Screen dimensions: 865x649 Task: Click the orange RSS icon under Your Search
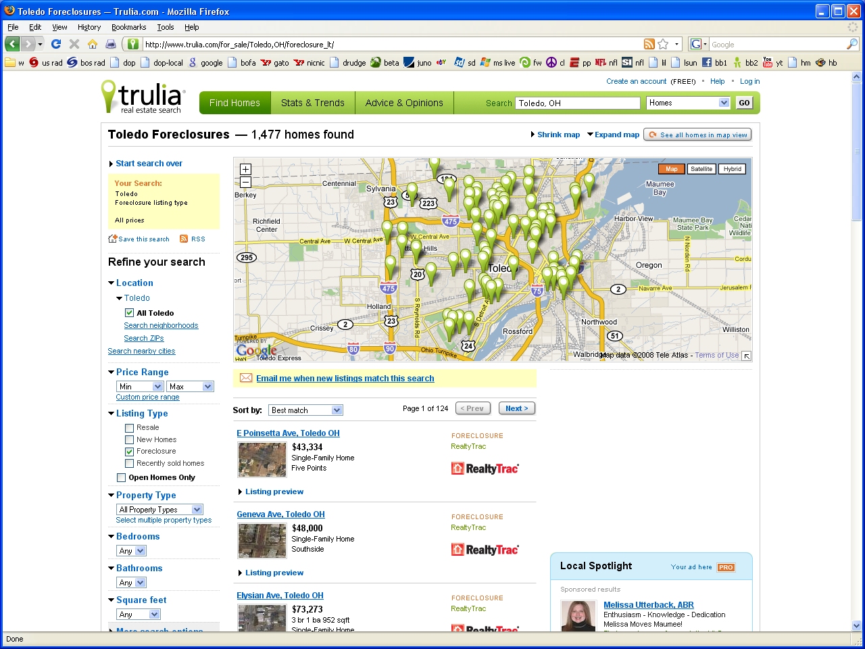(x=184, y=239)
